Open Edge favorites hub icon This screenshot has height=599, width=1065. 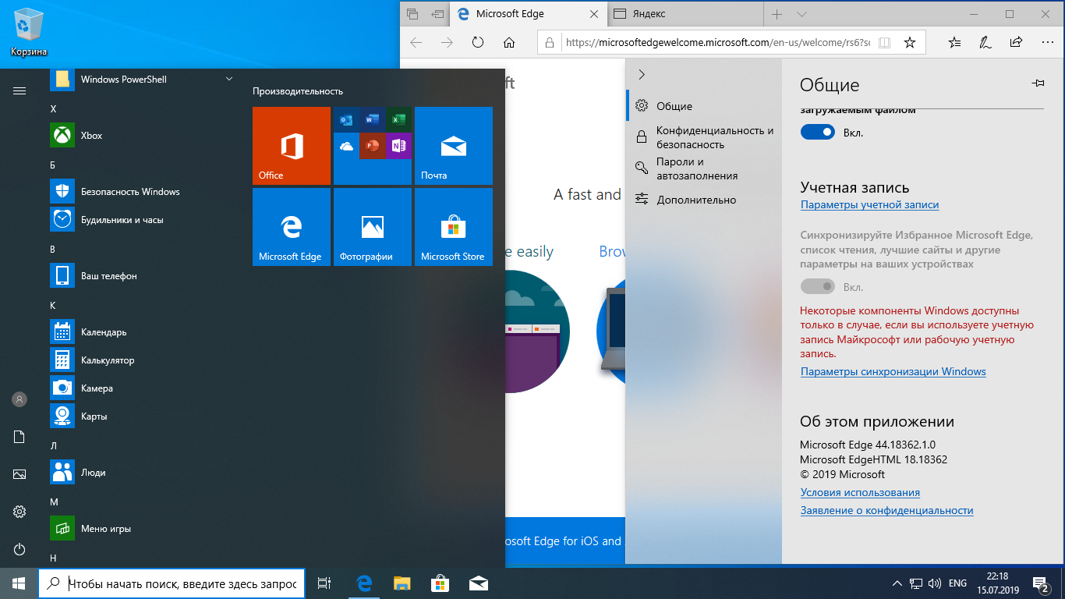[x=955, y=42]
